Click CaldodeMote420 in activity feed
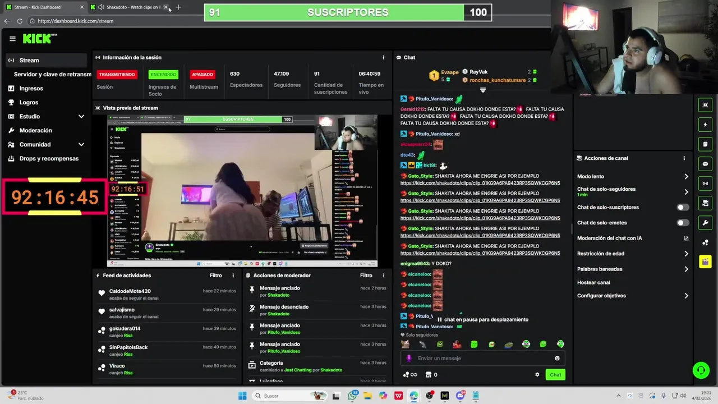The image size is (718, 404). [x=130, y=291]
